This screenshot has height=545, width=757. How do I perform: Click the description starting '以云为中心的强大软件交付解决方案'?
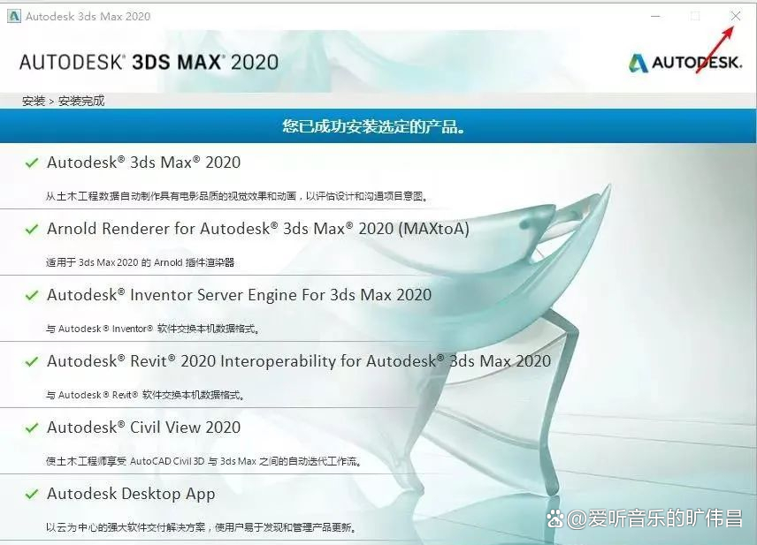tap(202, 527)
